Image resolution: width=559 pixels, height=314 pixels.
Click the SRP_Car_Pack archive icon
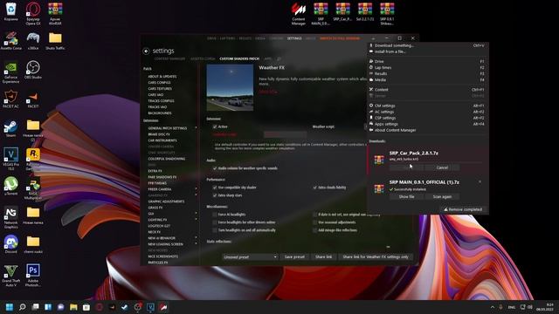(379, 160)
